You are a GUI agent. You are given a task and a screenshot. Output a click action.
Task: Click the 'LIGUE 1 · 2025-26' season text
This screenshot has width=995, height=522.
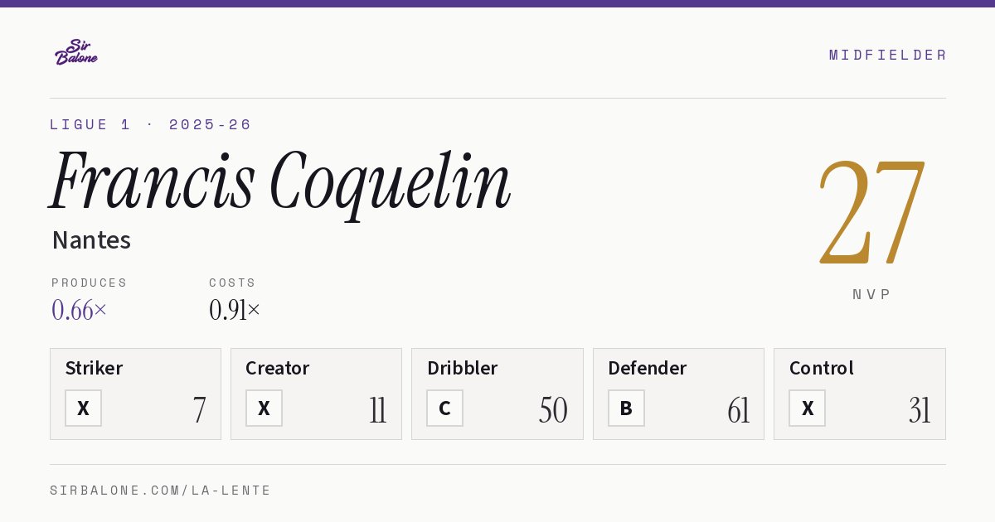click(150, 124)
